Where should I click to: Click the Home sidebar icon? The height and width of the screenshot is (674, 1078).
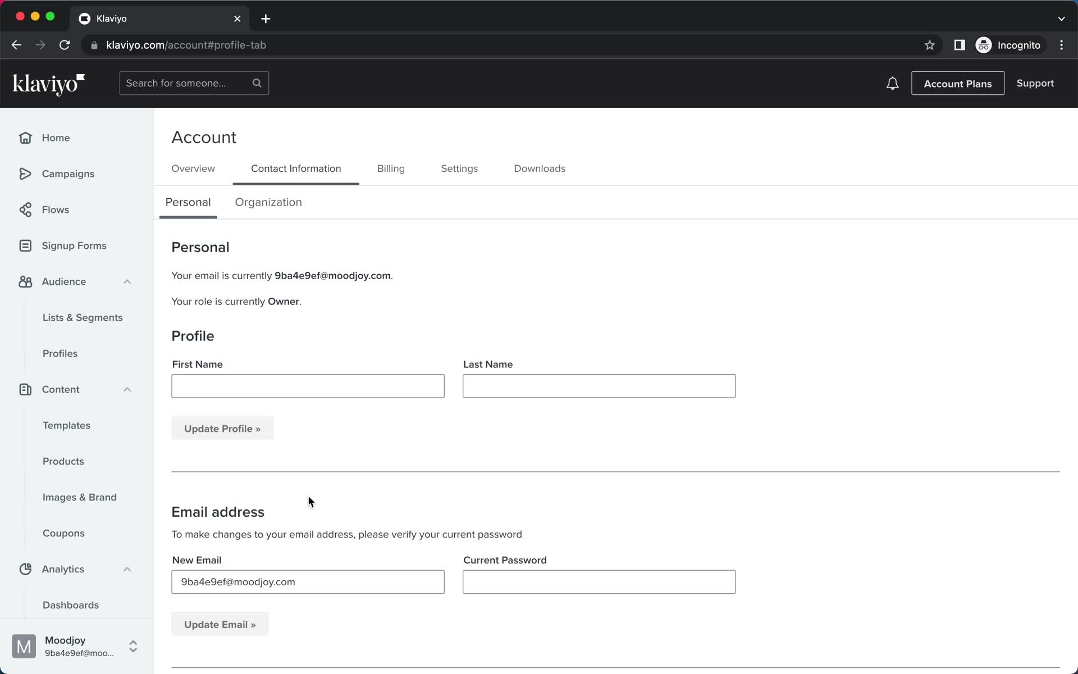pyautogui.click(x=25, y=138)
